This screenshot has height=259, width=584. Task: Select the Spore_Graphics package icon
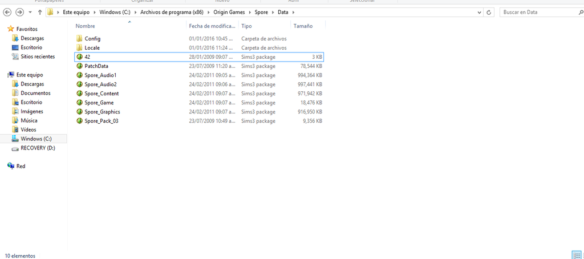pyautogui.click(x=79, y=111)
